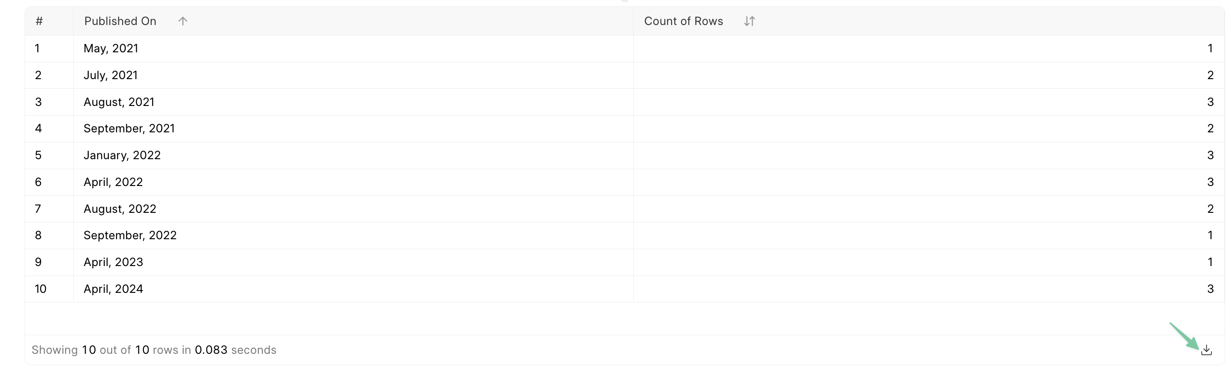
Task: Click the count value for April, 2024
Action: coord(1210,288)
